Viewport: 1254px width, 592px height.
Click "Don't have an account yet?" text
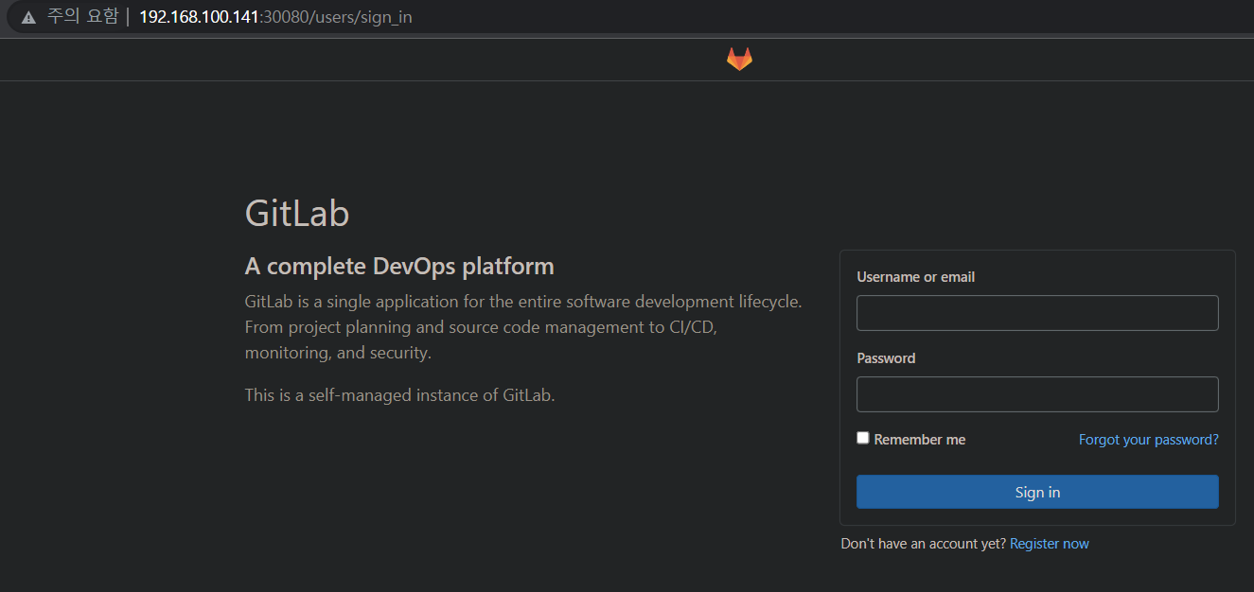[923, 544]
